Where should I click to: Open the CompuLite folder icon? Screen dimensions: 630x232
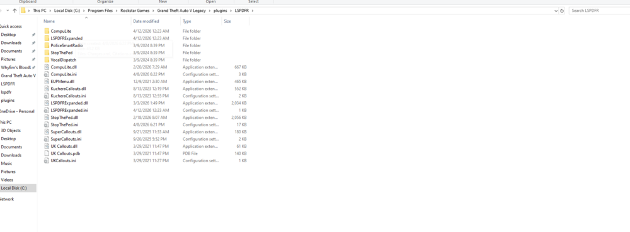click(47, 31)
